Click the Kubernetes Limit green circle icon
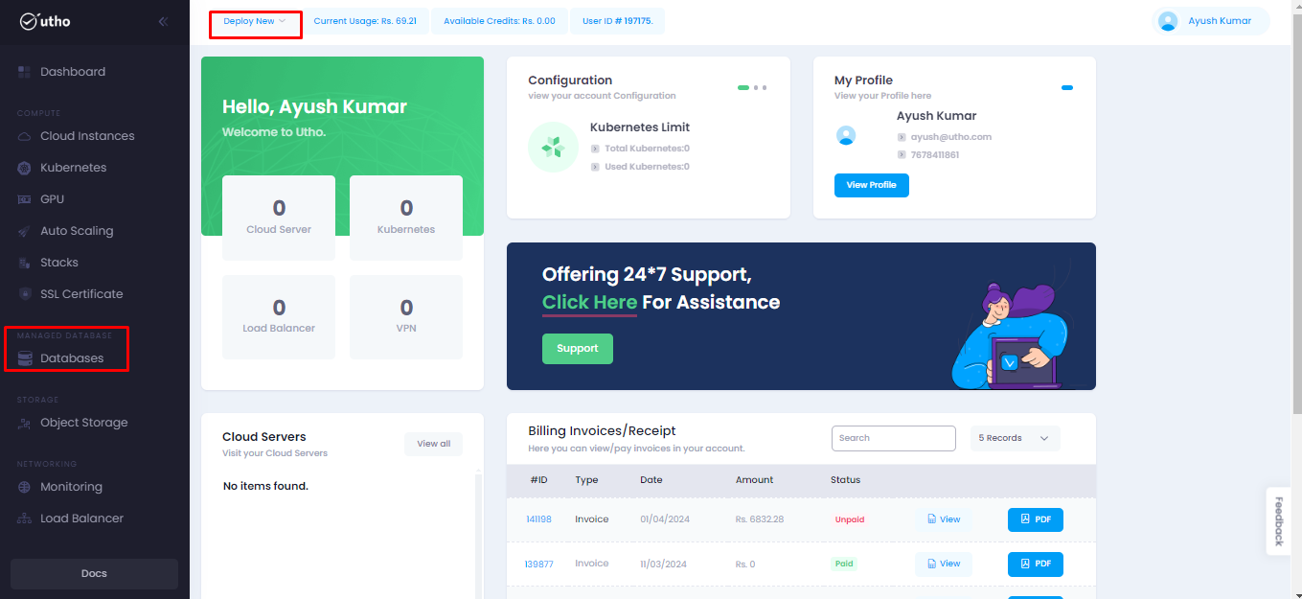Image resolution: width=1302 pixels, height=599 pixels. [x=553, y=148]
